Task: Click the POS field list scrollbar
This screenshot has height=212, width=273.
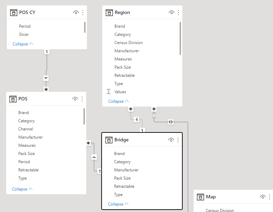Action: click(84, 116)
